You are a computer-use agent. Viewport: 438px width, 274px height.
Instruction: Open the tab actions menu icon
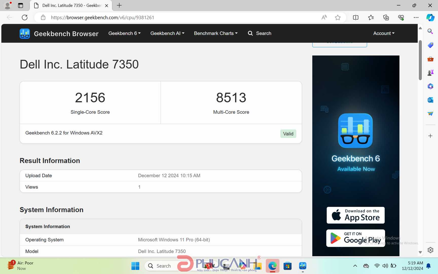click(21, 5)
